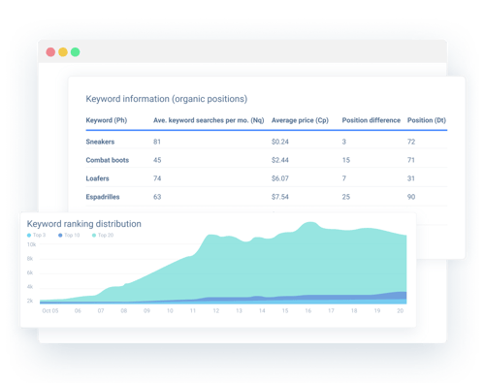Sort by Ave. keyword searches per mo. column
The height and width of the screenshot is (383, 485).
point(209,120)
